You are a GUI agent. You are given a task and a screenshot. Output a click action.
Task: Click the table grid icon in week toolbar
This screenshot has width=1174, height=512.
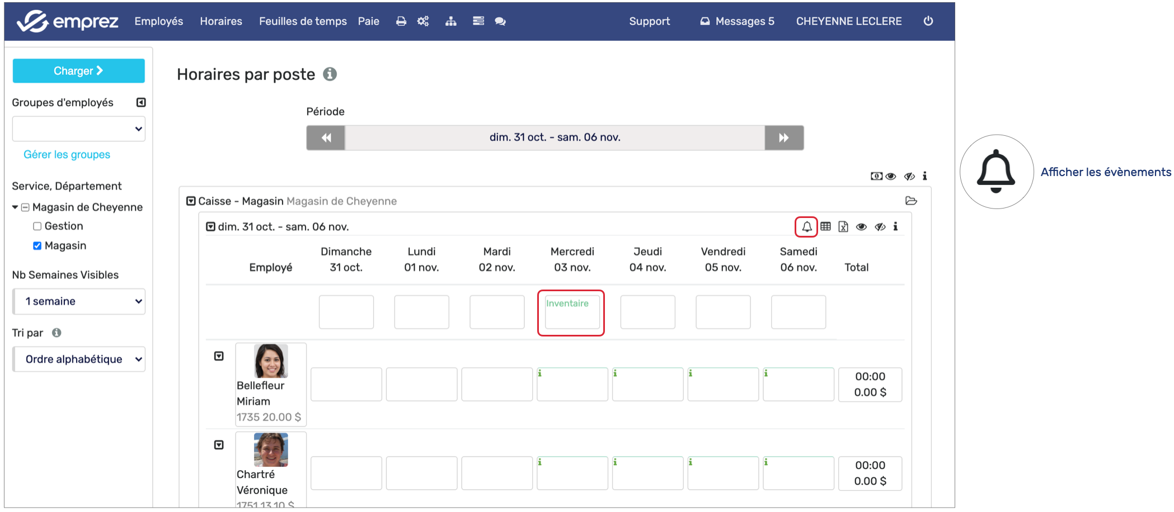[825, 226]
